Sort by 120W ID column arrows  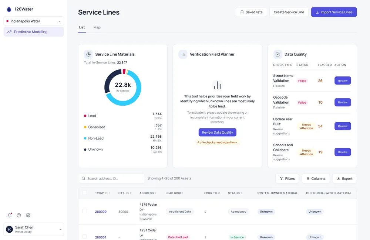click(109, 193)
